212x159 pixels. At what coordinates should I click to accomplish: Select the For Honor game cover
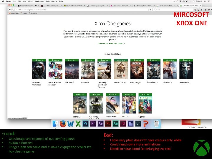88,69
